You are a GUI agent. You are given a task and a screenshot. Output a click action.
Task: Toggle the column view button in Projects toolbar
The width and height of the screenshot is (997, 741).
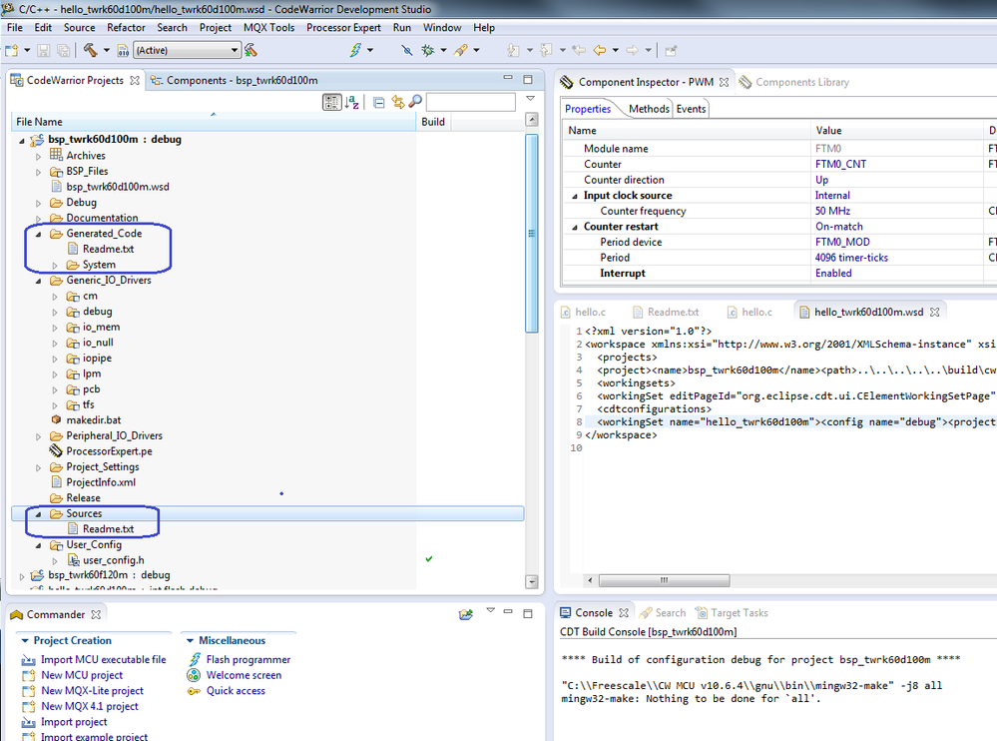coord(332,102)
